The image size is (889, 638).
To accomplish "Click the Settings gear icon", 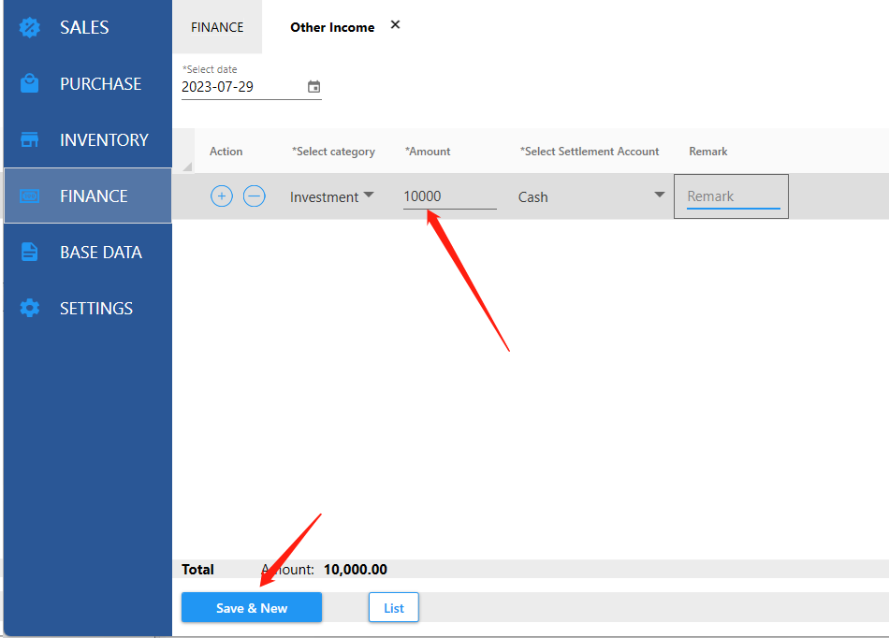I will [30, 308].
